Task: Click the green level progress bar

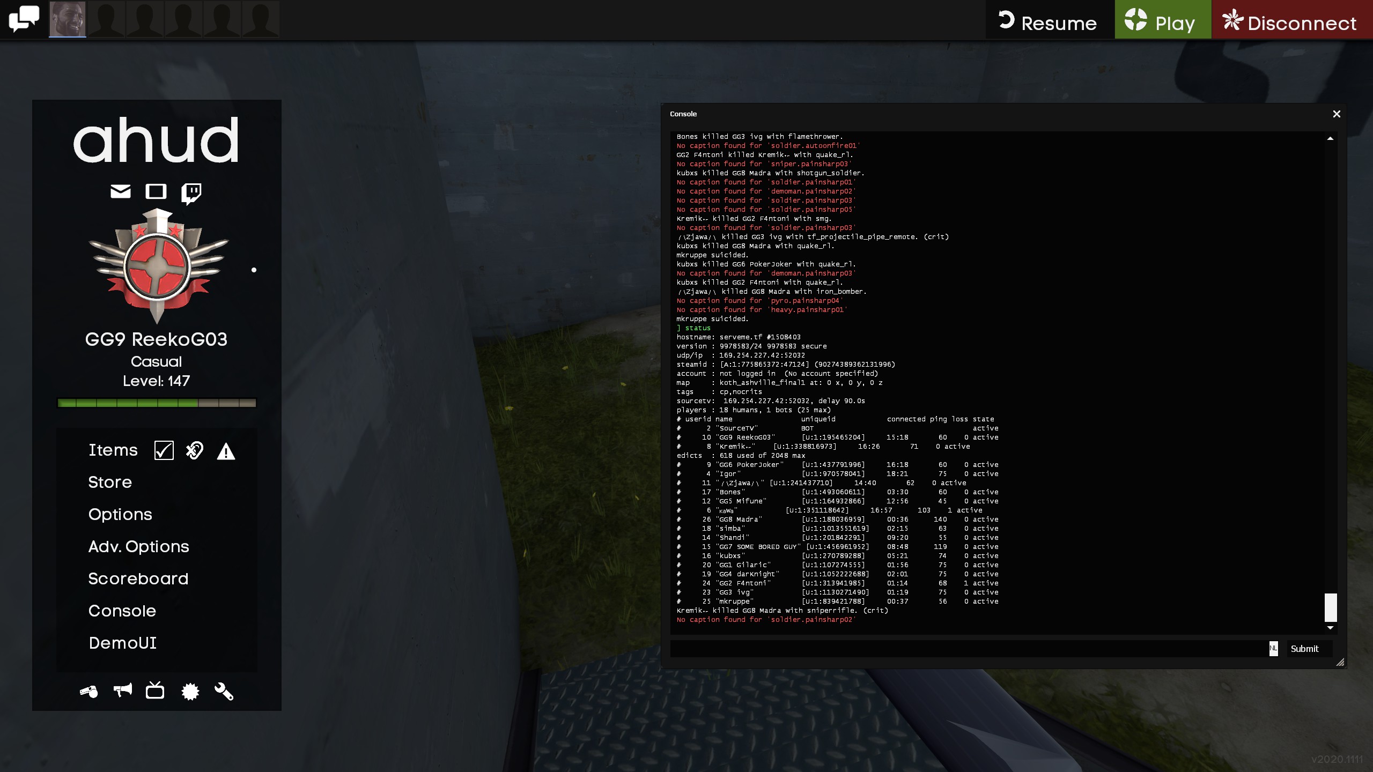Action: 157,403
